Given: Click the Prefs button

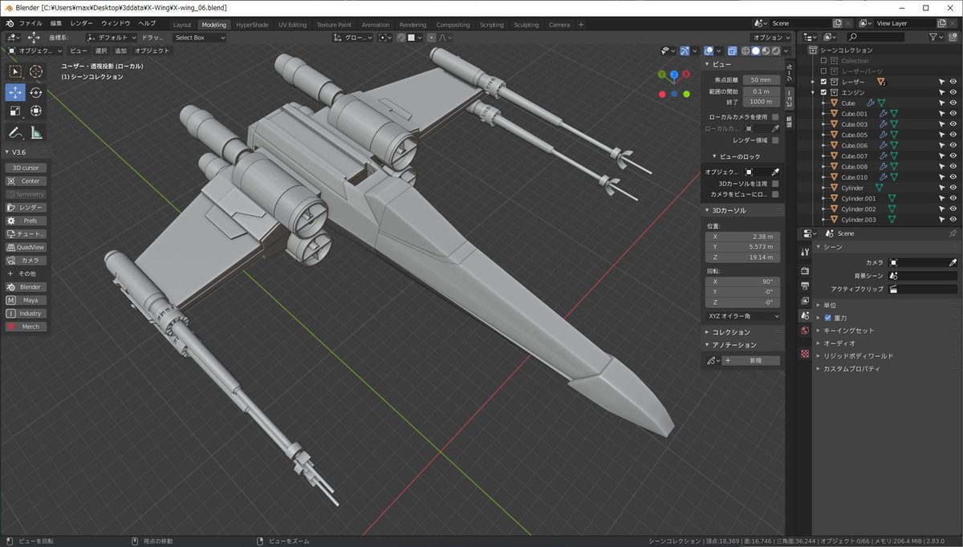Looking at the screenshot, I should click(26, 221).
